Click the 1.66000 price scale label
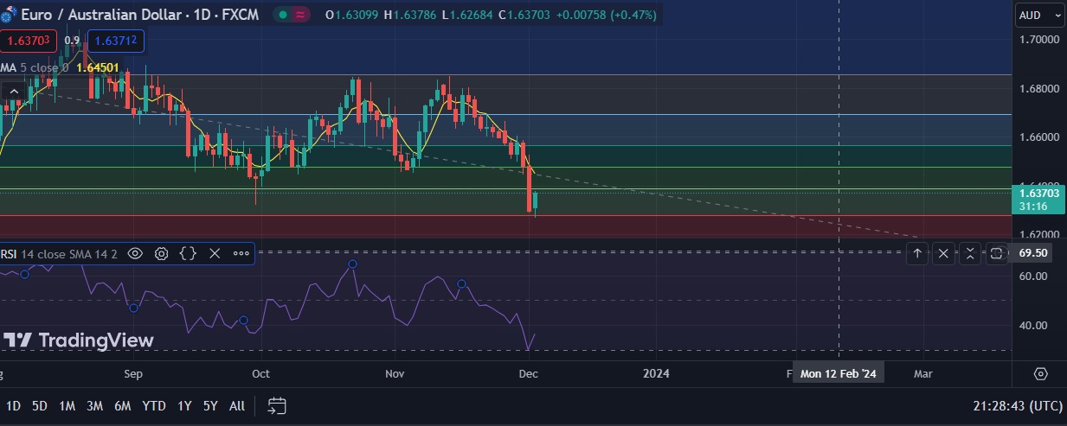The height and width of the screenshot is (426, 1067). [x=1039, y=137]
